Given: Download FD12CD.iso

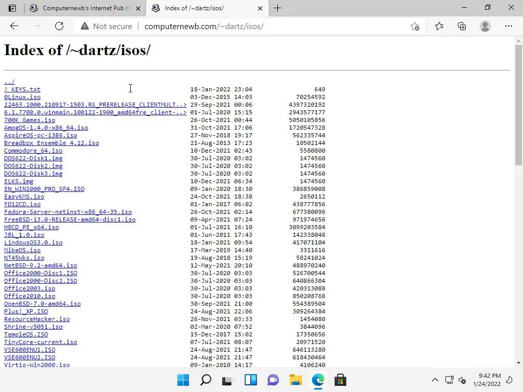Looking at the screenshot, I should (x=22, y=204).
